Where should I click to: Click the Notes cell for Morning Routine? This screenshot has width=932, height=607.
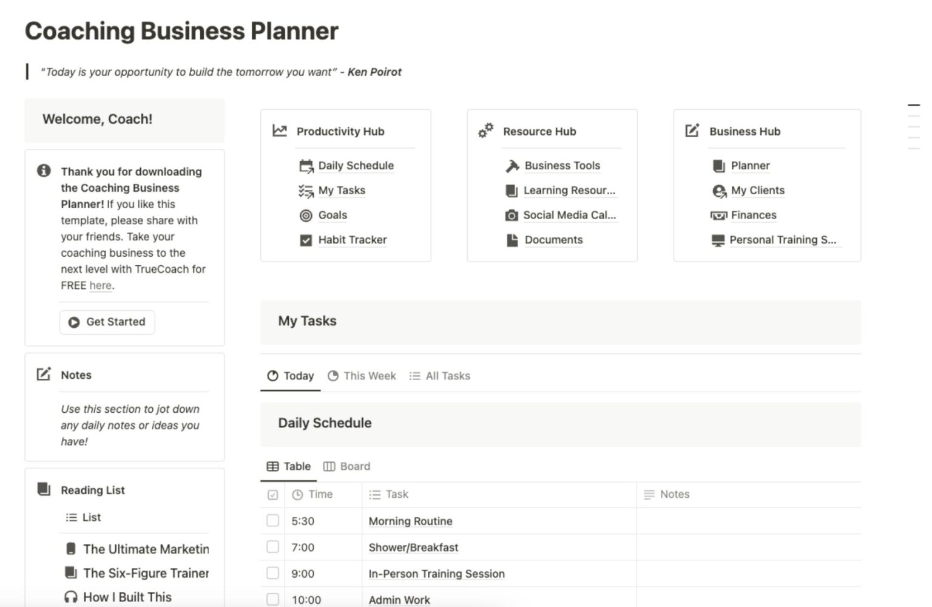pos(748,521)
